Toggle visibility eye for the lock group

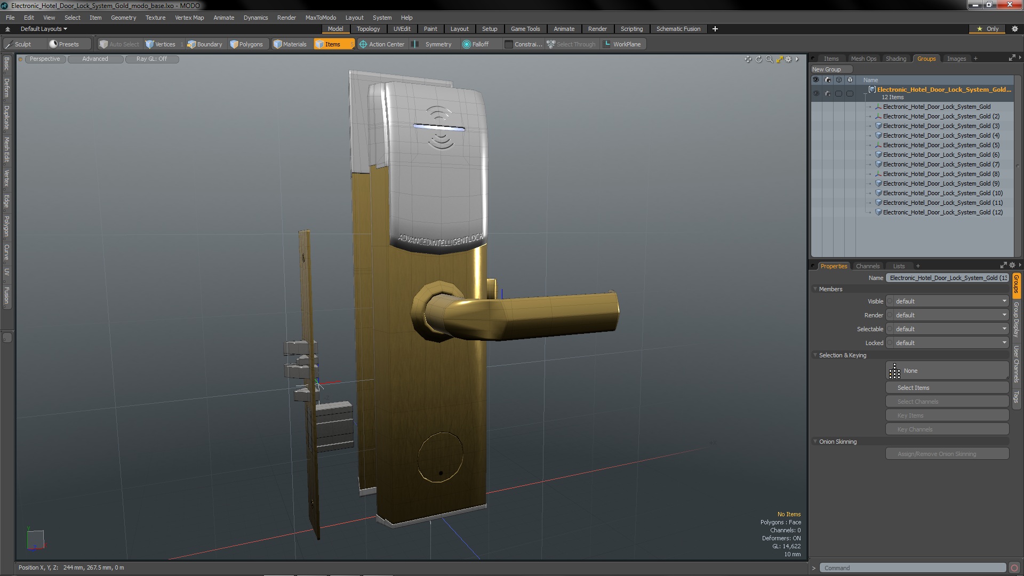tap(815, 93)
